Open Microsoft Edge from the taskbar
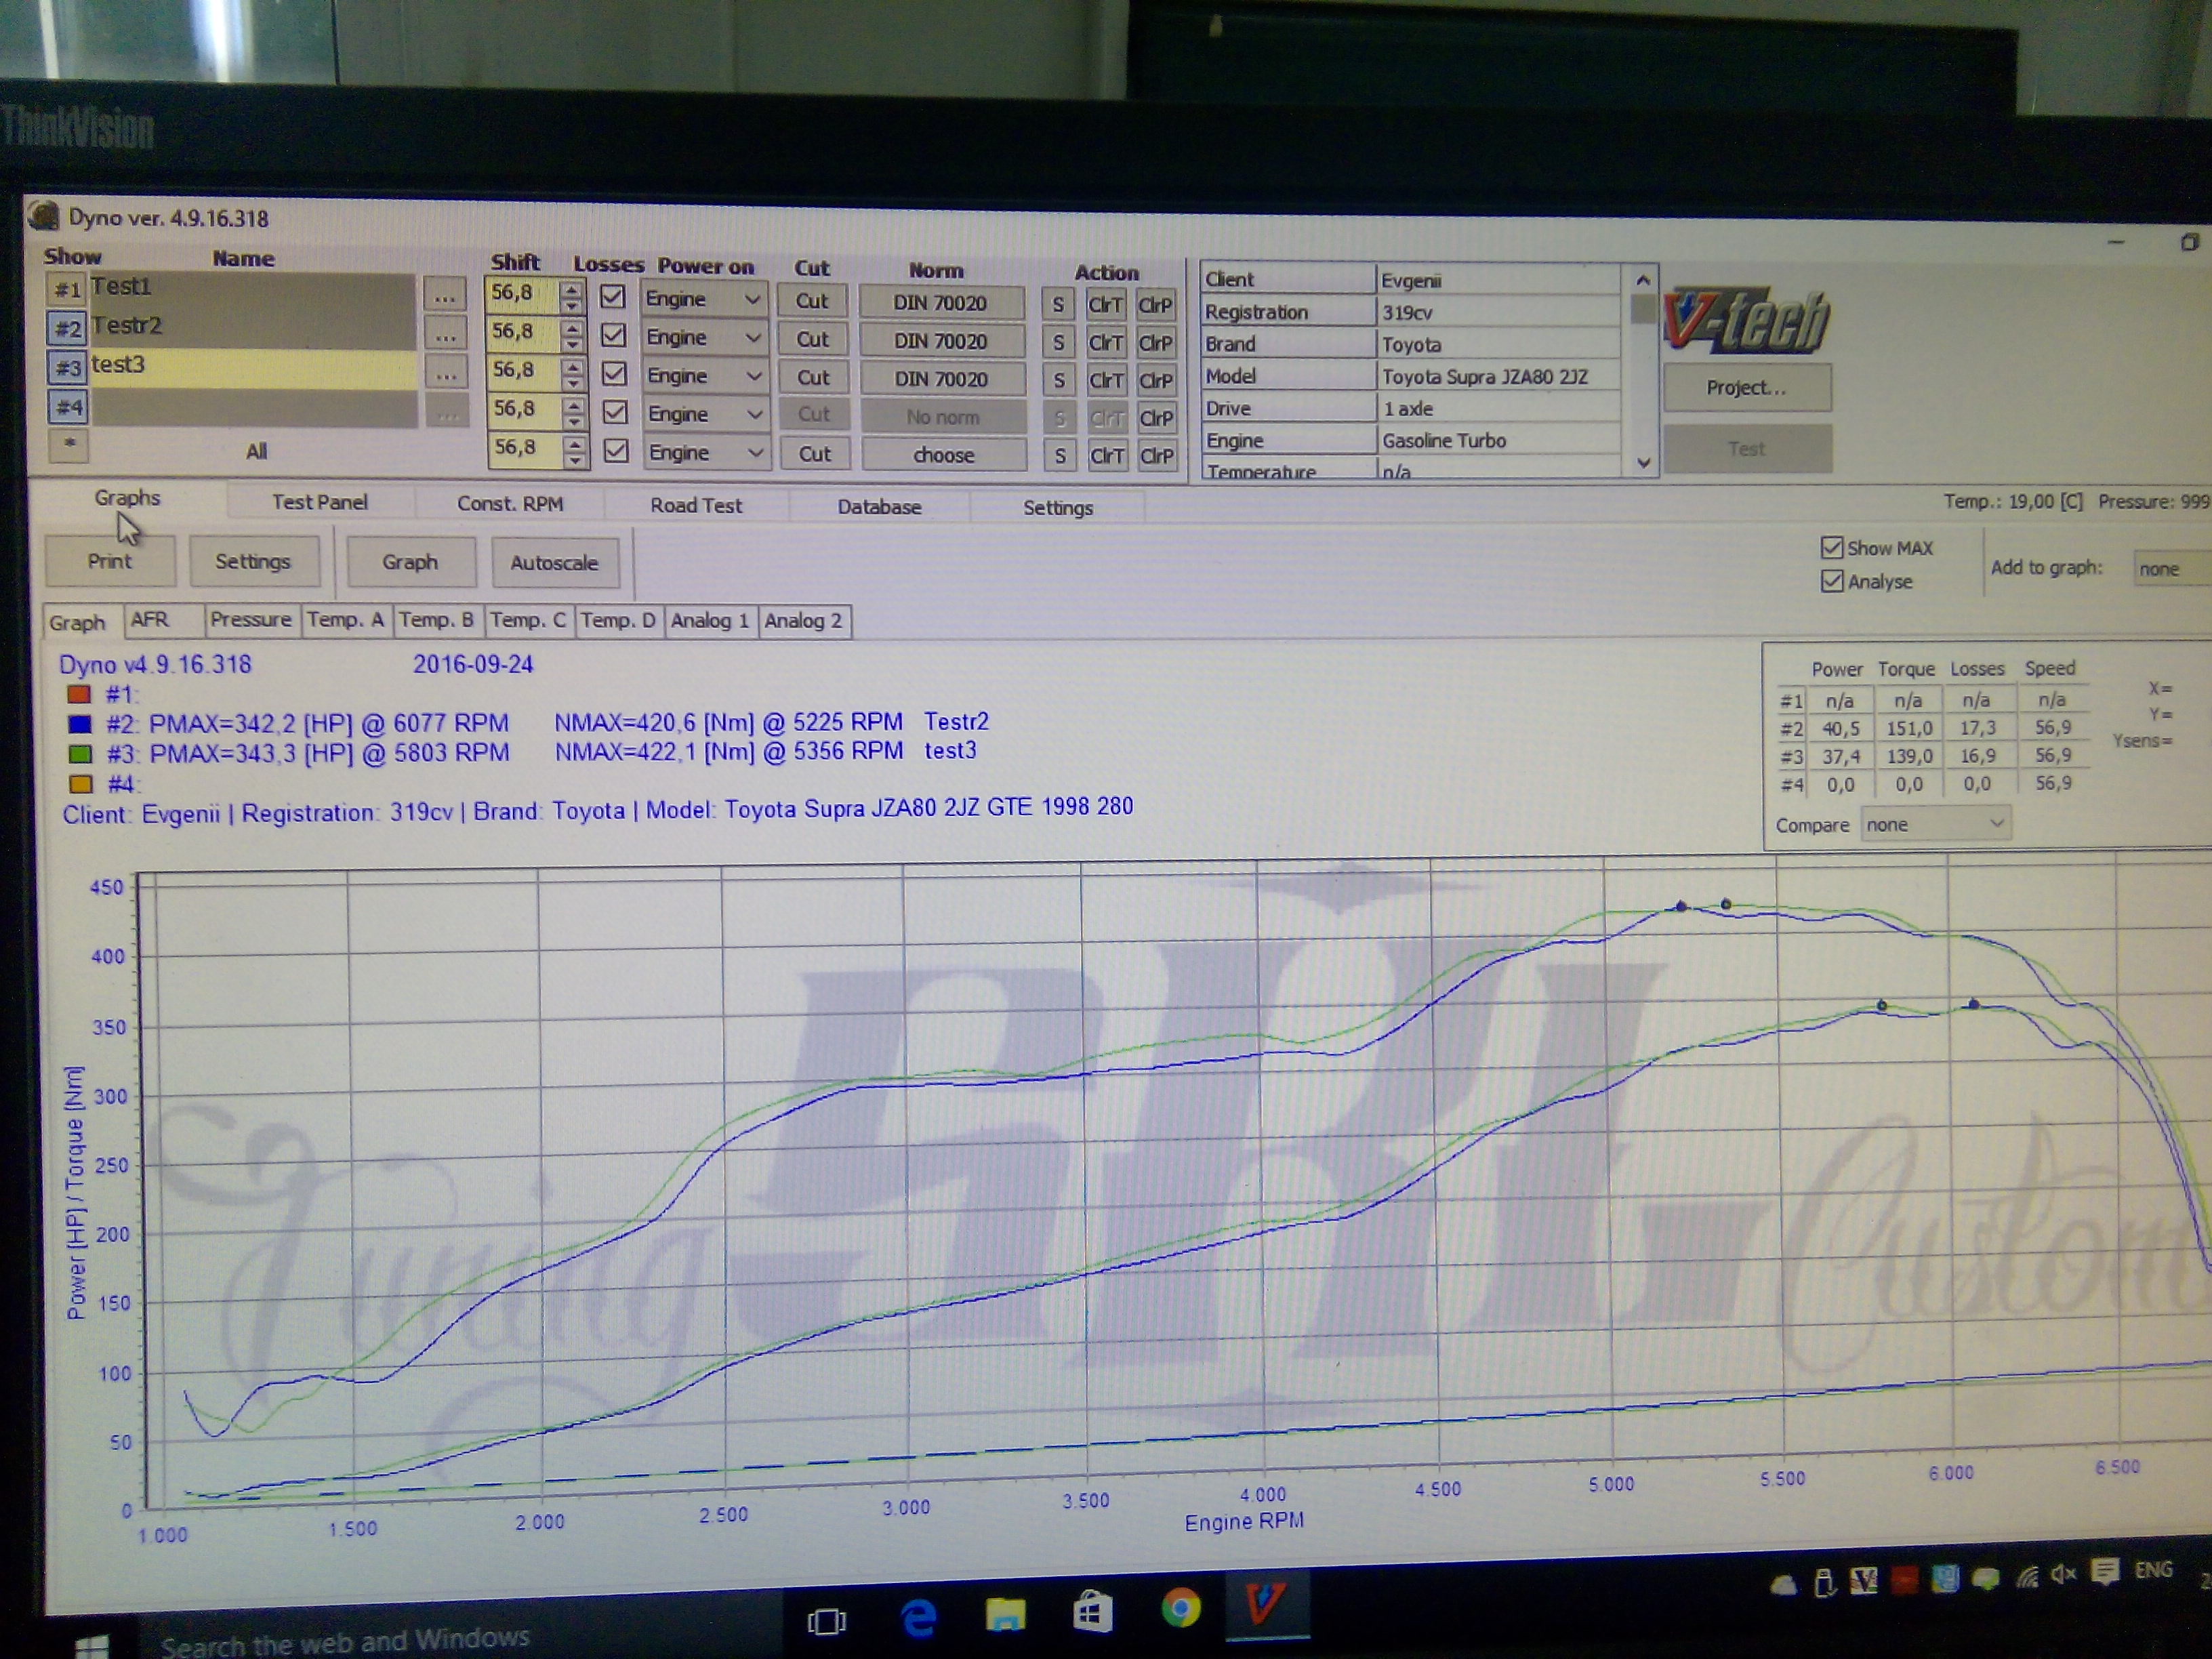Image resolution: width=2212 pixels, height=1659 pixels. pyautogui.click(x=918, y=1616)
